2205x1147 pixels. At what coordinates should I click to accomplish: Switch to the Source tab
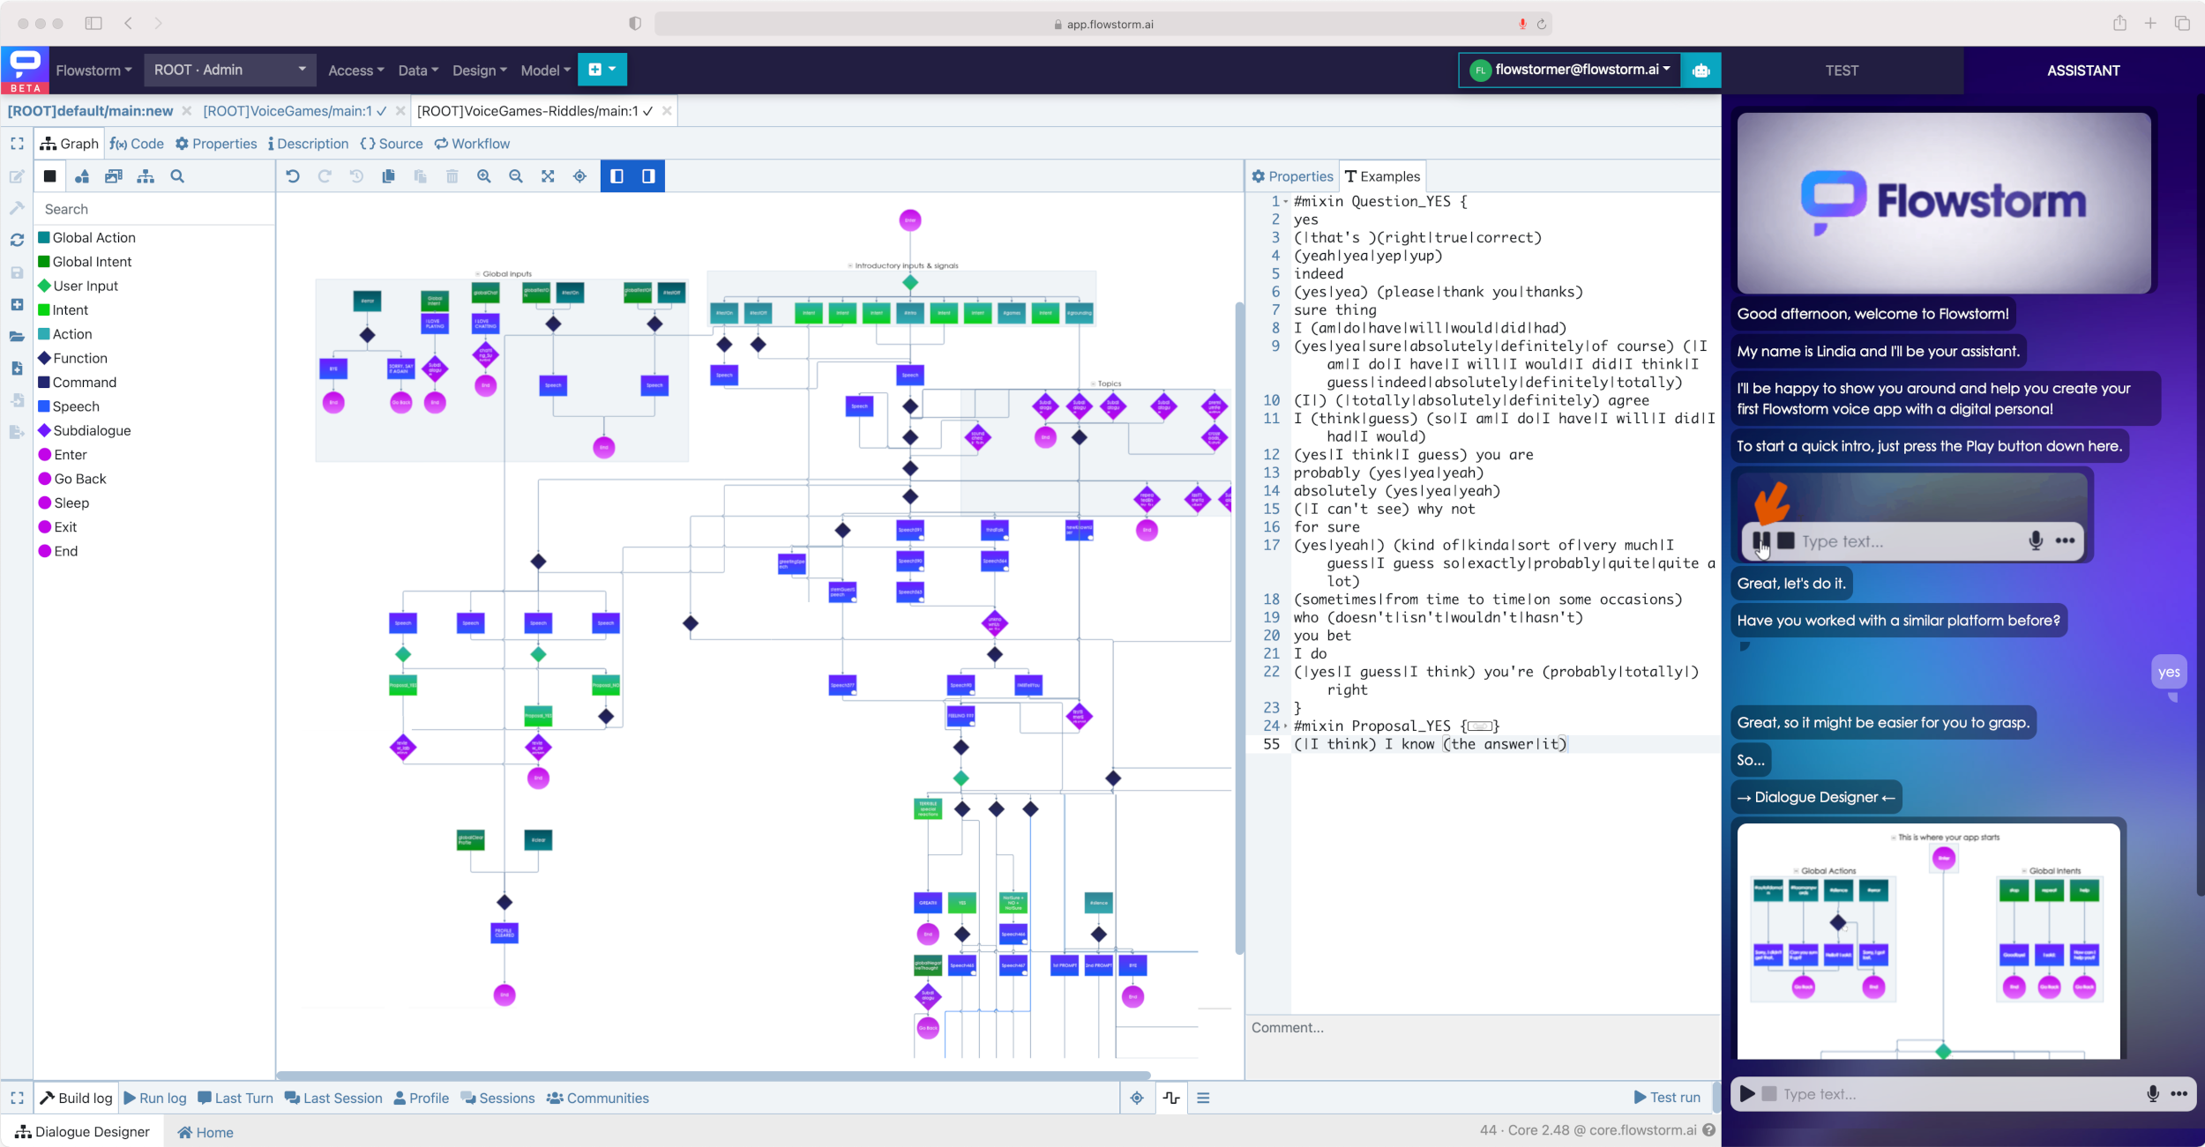click(x=392, y=144)
